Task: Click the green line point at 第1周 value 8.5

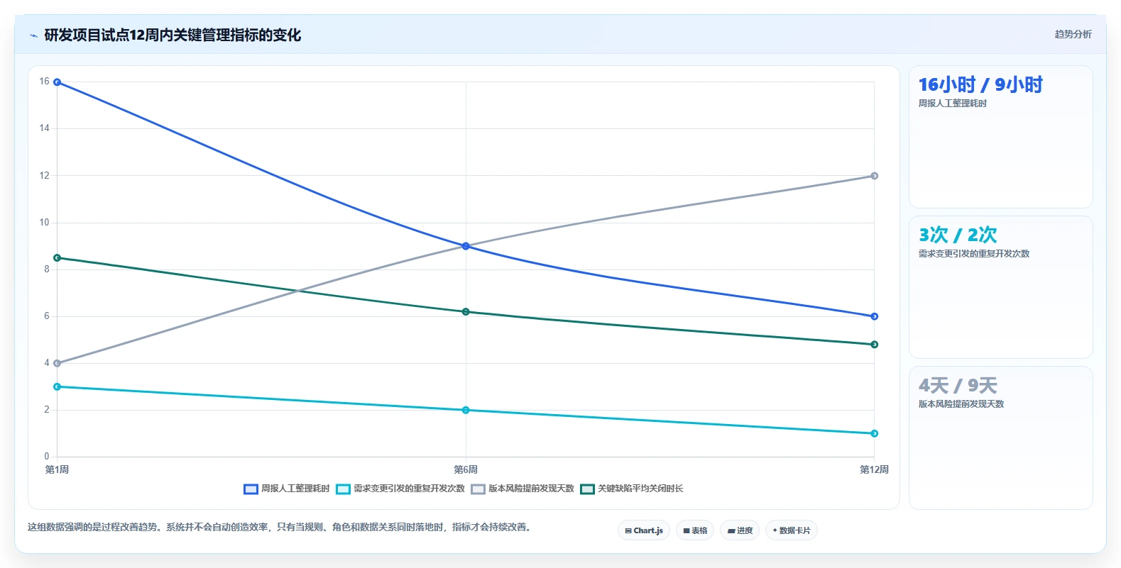Action: (58, 258)
